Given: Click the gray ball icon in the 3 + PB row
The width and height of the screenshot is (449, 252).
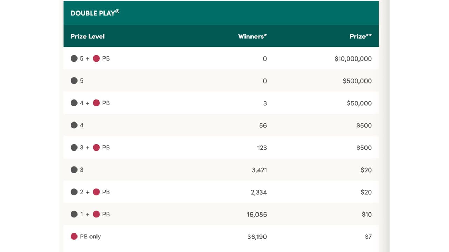Looking at the screenshot, I should pos(74,147).
